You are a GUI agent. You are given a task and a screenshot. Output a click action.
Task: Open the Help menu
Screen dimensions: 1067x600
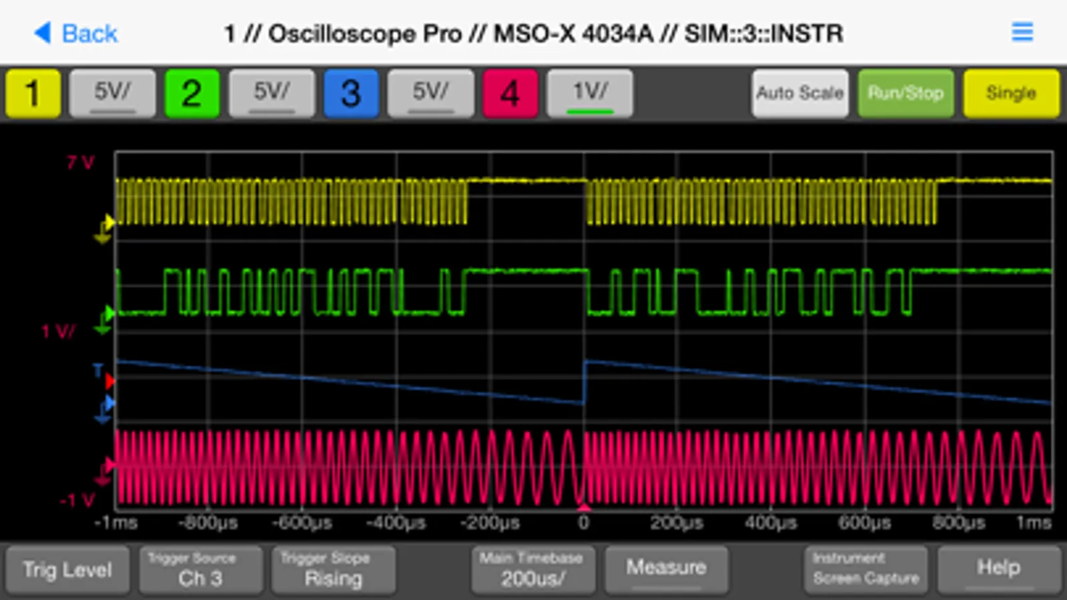pos(999,570)
